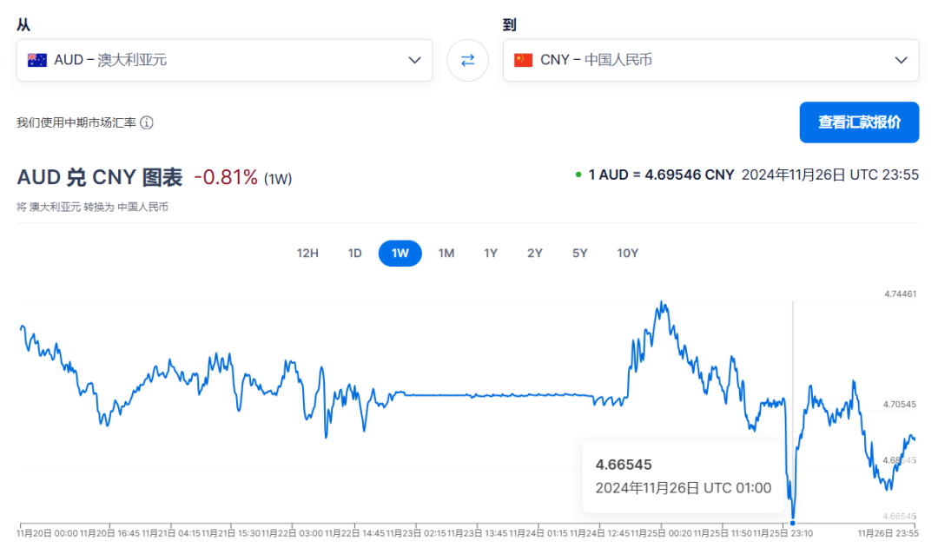Screen dimensions: 938x548
Task: Click the 4.74461 axis label
Action: (x=901, y=294)
